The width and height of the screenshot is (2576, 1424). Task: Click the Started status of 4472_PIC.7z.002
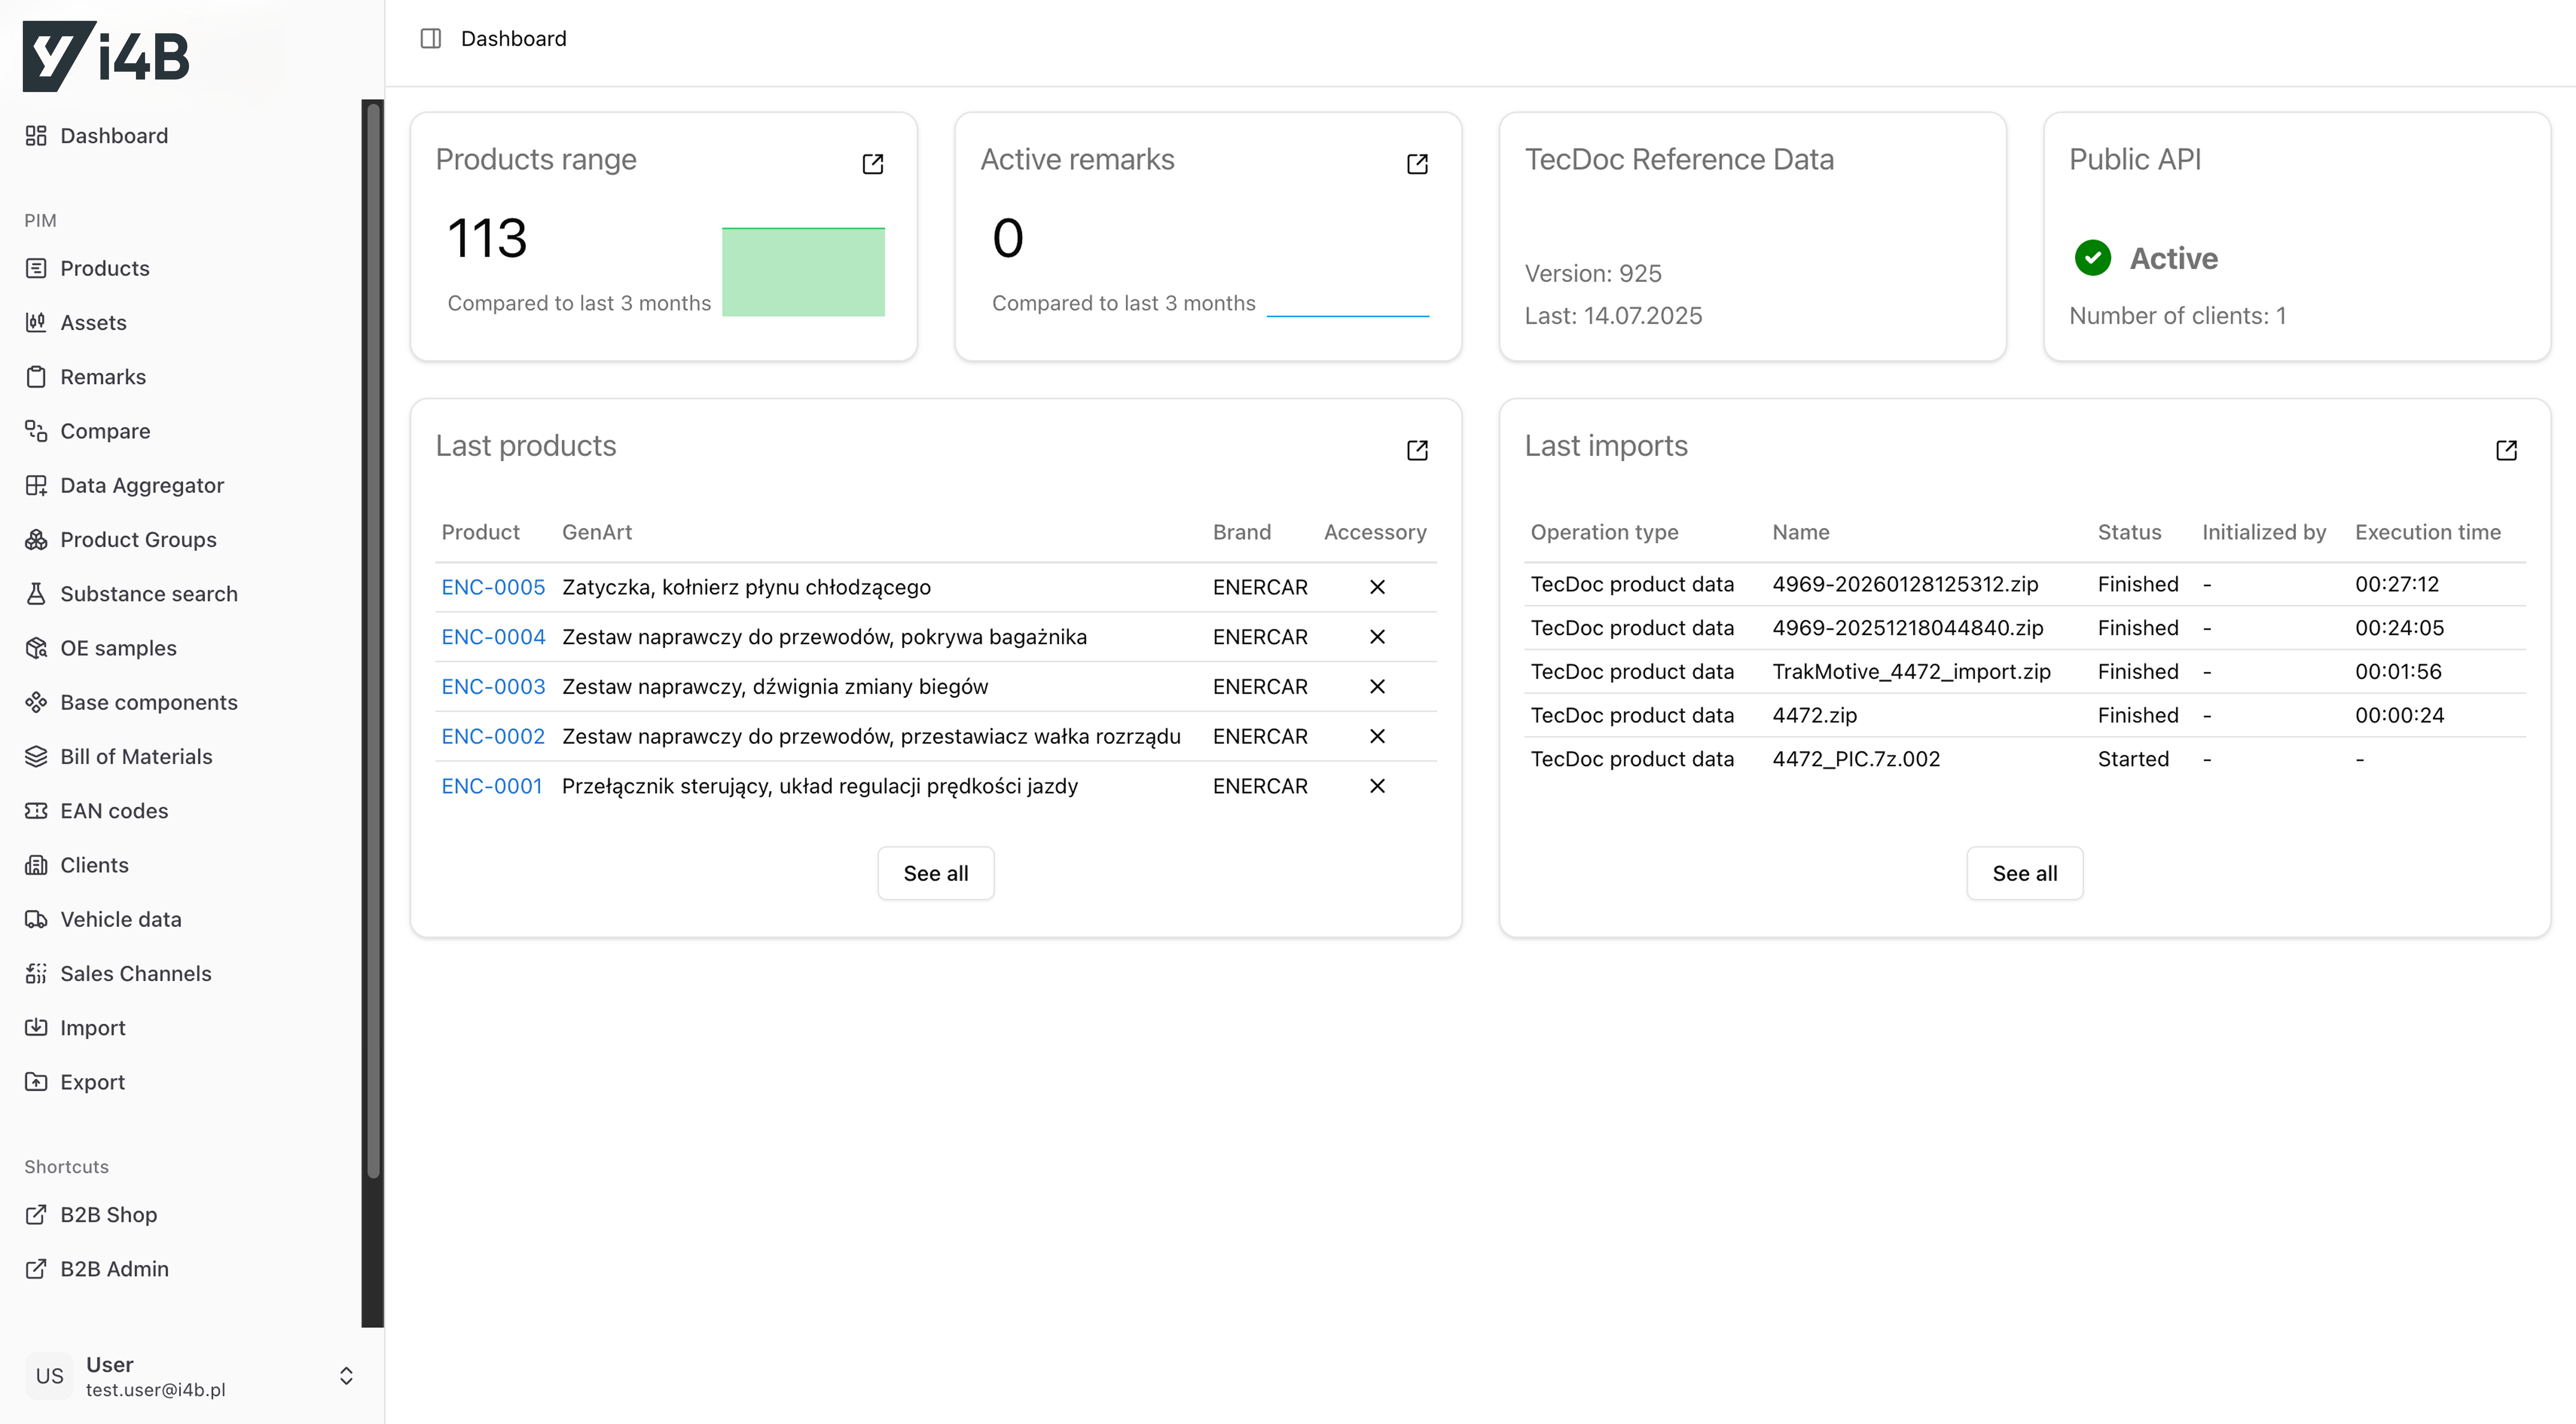click(2133, 760)
